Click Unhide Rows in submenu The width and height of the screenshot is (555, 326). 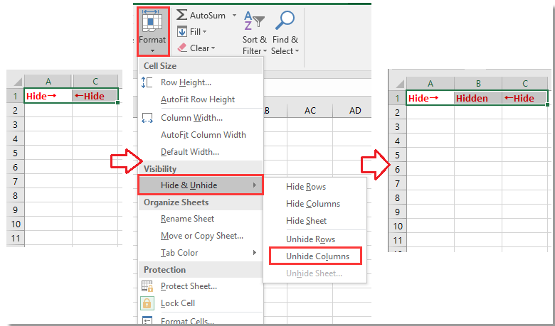(x=310, y=239)
